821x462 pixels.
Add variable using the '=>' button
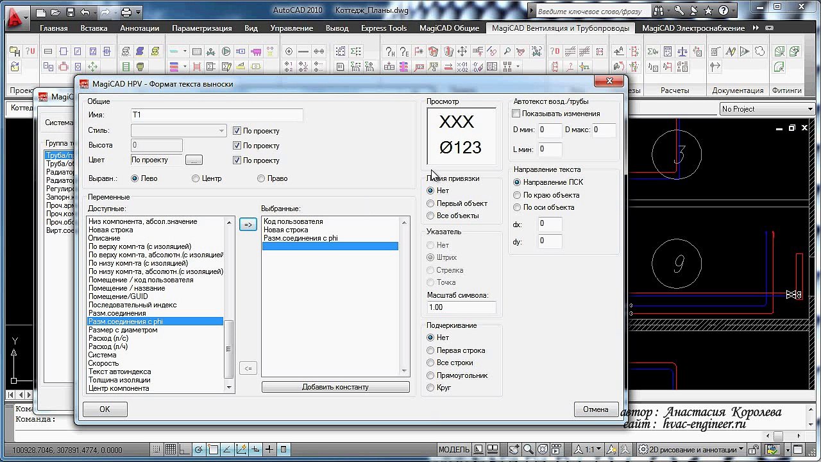coord(248,225)
